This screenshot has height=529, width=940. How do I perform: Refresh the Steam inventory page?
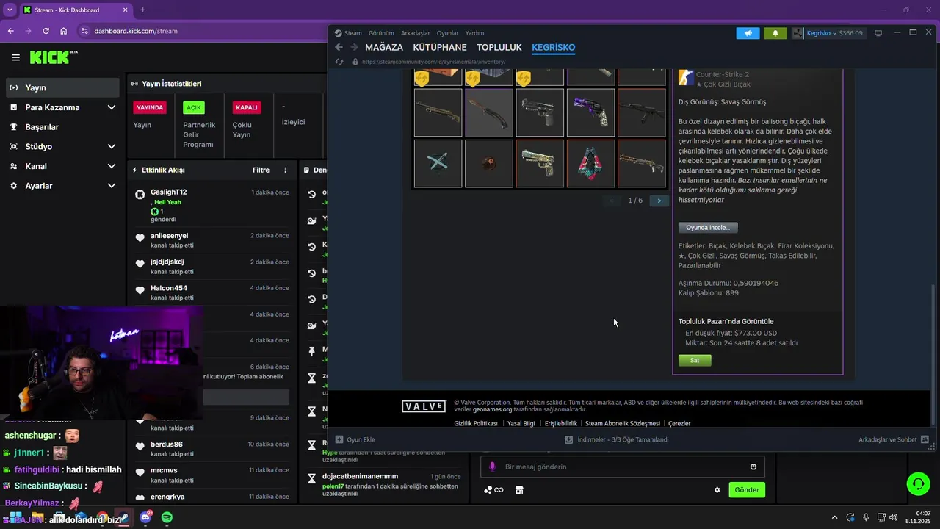coord(339,62)
